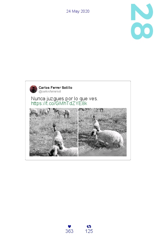Screen dimensions: 156x241
Task: Open the Carlos Ferrer Sotillo author name
Action: click(55, 88)
